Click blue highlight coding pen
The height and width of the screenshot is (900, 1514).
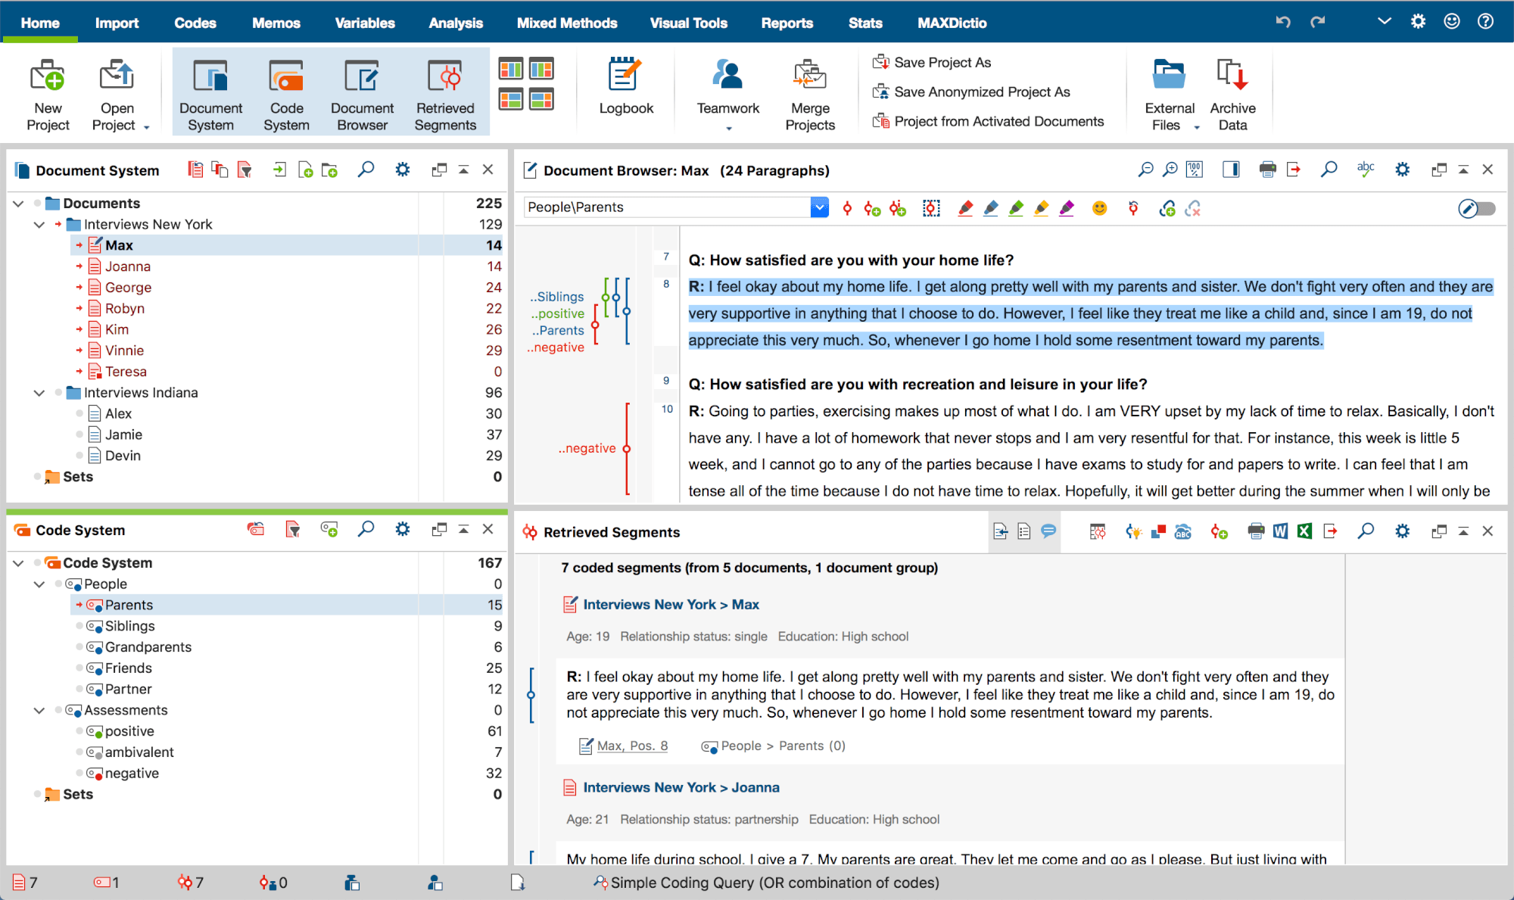click(x=990, y=208)
